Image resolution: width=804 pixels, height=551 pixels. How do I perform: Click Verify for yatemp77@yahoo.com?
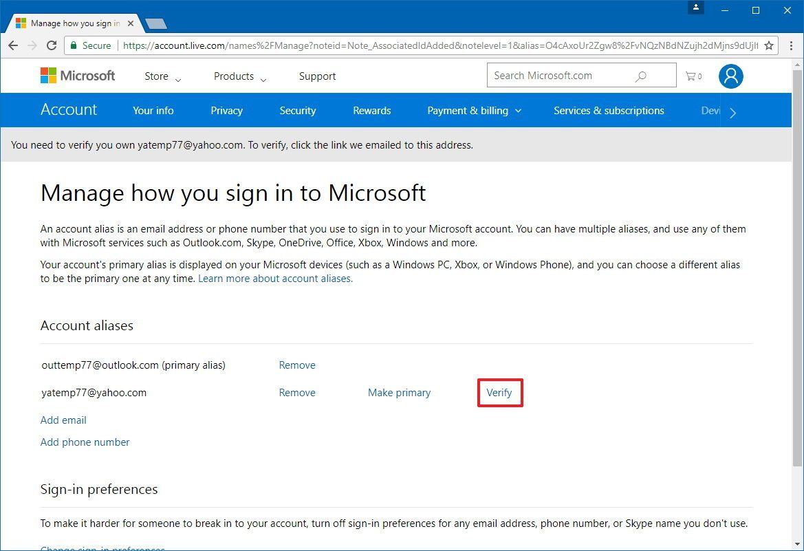[x=499, y=393]
